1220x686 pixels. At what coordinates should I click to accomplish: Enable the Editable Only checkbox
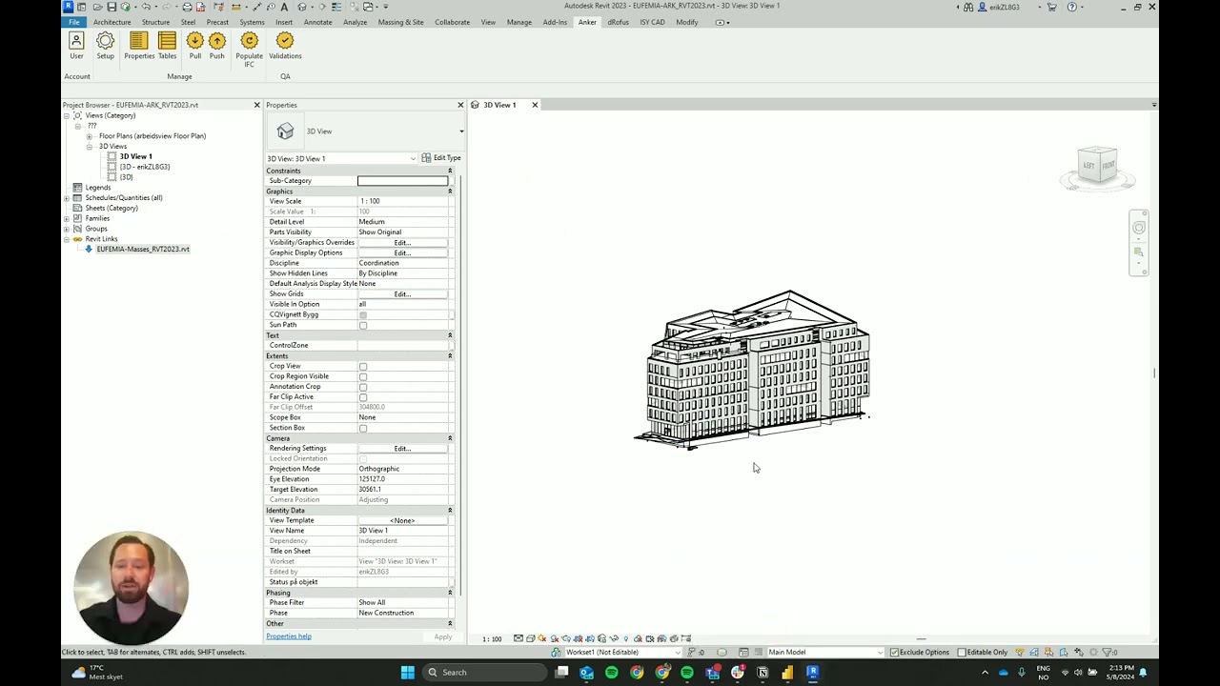[x=962, y=653]
